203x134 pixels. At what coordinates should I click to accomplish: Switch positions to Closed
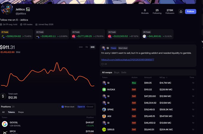tap(90, 107)
